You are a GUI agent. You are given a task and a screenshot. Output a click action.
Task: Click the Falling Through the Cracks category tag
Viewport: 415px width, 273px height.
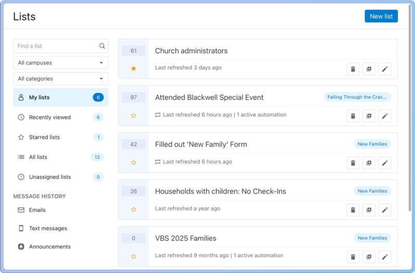click(357, 97)
